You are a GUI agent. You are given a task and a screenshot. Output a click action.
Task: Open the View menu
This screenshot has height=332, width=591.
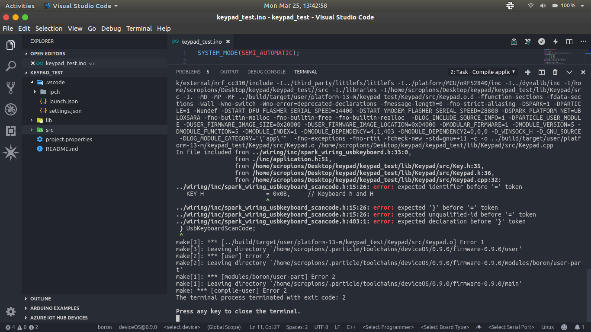75,29
